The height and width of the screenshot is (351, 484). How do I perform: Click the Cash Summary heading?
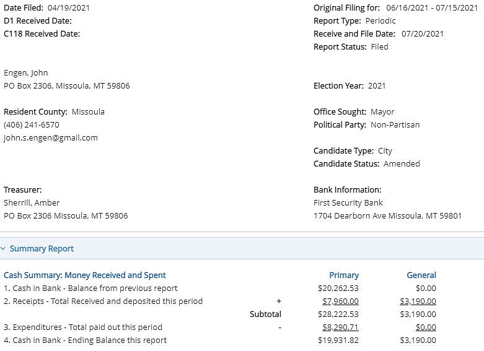pos(85,275)
